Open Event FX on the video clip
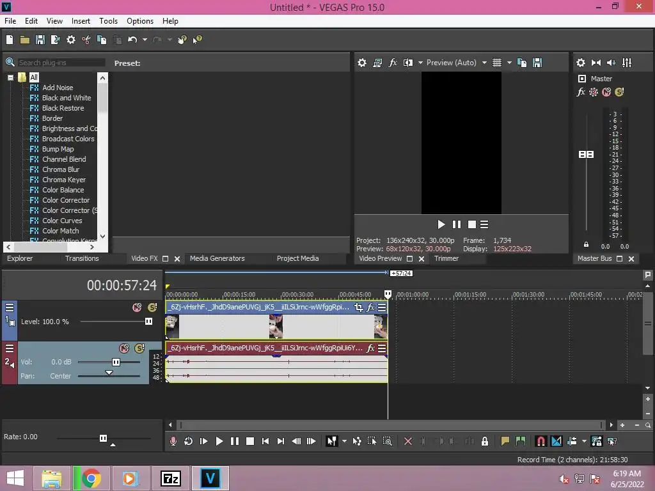 coord(370,308)
